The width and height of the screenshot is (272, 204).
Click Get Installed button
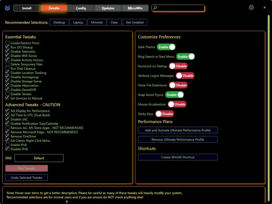click(135, 22)
